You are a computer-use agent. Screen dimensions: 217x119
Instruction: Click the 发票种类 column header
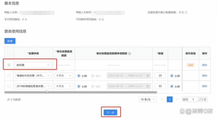click(33, 54)
